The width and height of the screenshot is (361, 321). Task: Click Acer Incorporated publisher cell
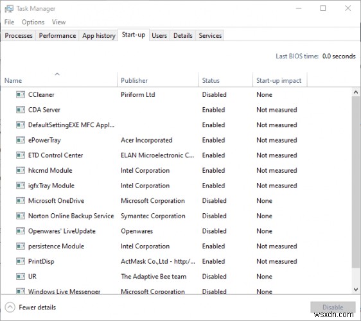coord(146,140)
